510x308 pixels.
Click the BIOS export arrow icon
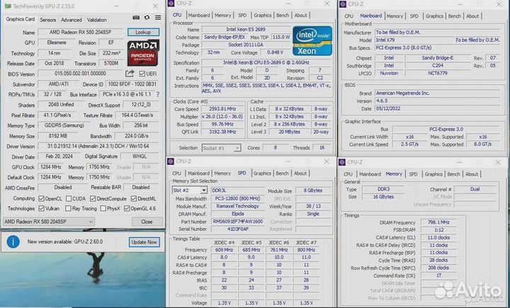click(130, 73)
